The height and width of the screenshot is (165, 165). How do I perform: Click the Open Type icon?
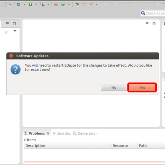pyautogui.click(x=77, y=4)
